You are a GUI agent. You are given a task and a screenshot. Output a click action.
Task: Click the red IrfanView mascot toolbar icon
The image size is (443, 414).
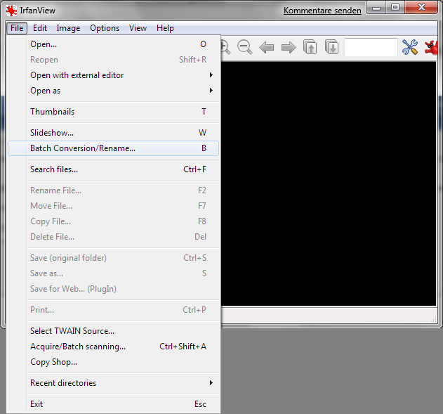point(432,48)
